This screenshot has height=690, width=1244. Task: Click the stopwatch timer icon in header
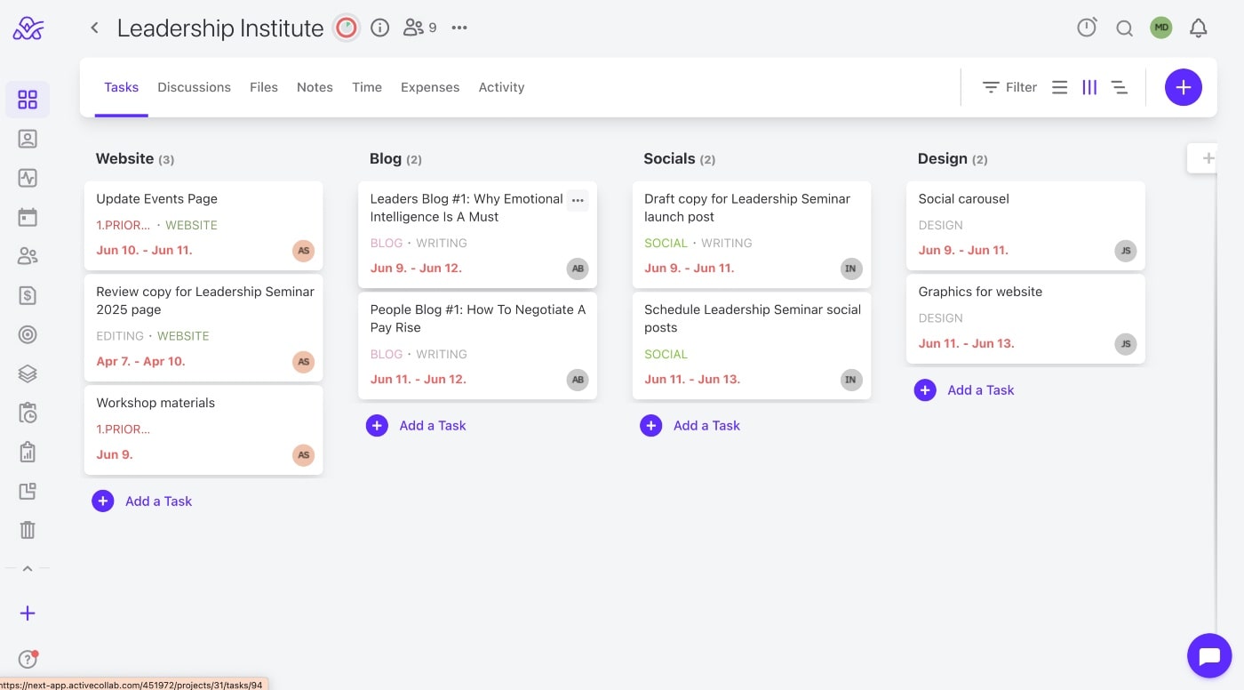1087,28
